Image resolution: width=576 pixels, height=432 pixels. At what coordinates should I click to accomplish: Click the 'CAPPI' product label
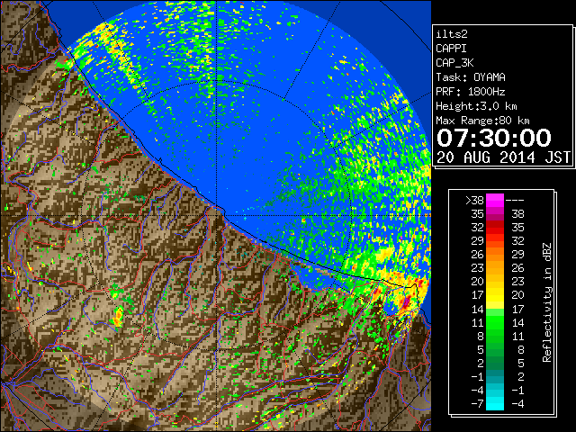pos(451,49)
